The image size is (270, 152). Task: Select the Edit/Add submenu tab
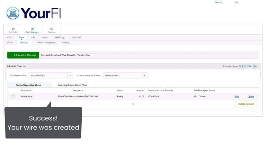point(24,42)
